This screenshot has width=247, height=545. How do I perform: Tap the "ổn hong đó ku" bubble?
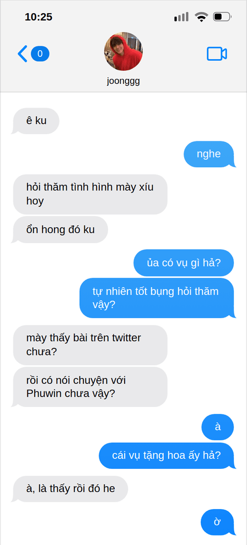point(60,230)
